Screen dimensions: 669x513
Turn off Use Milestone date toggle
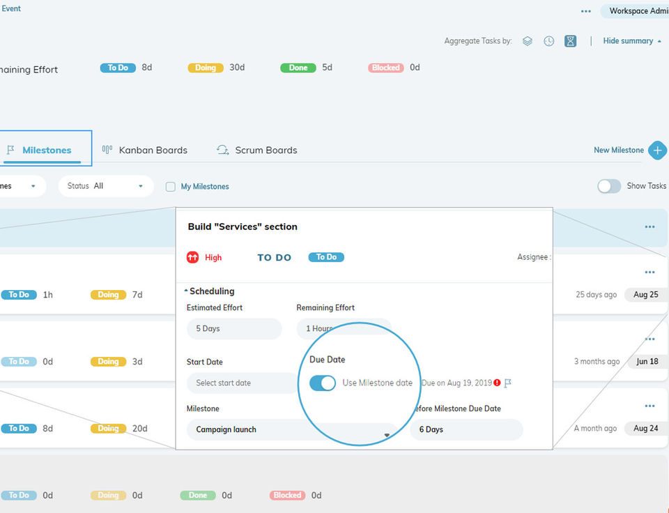[323, 383]
